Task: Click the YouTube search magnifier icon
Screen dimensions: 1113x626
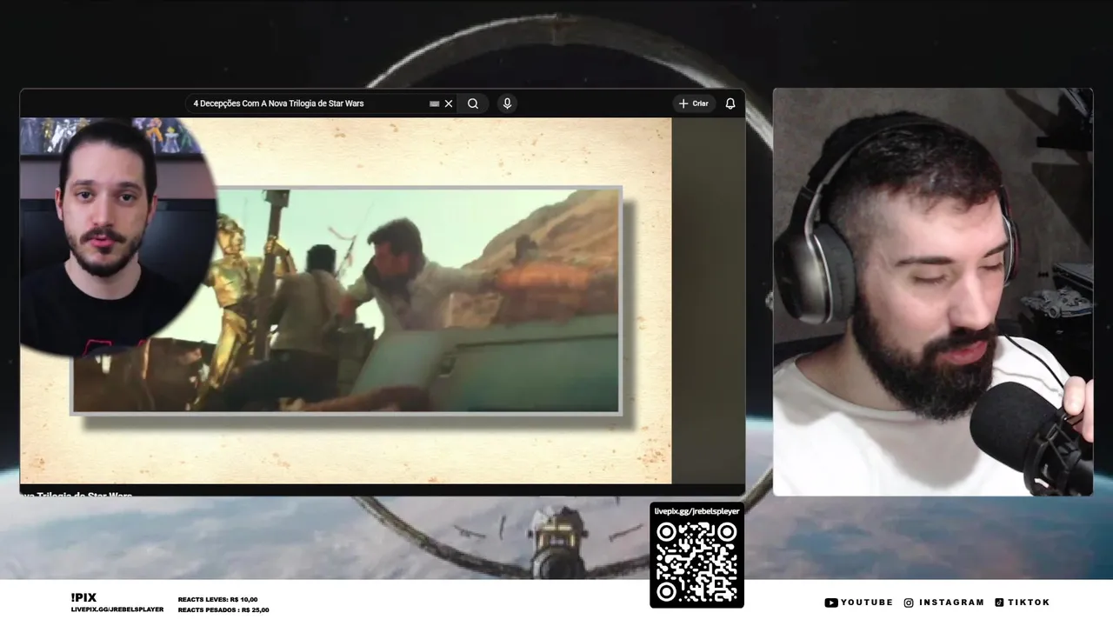Action: 472,103
